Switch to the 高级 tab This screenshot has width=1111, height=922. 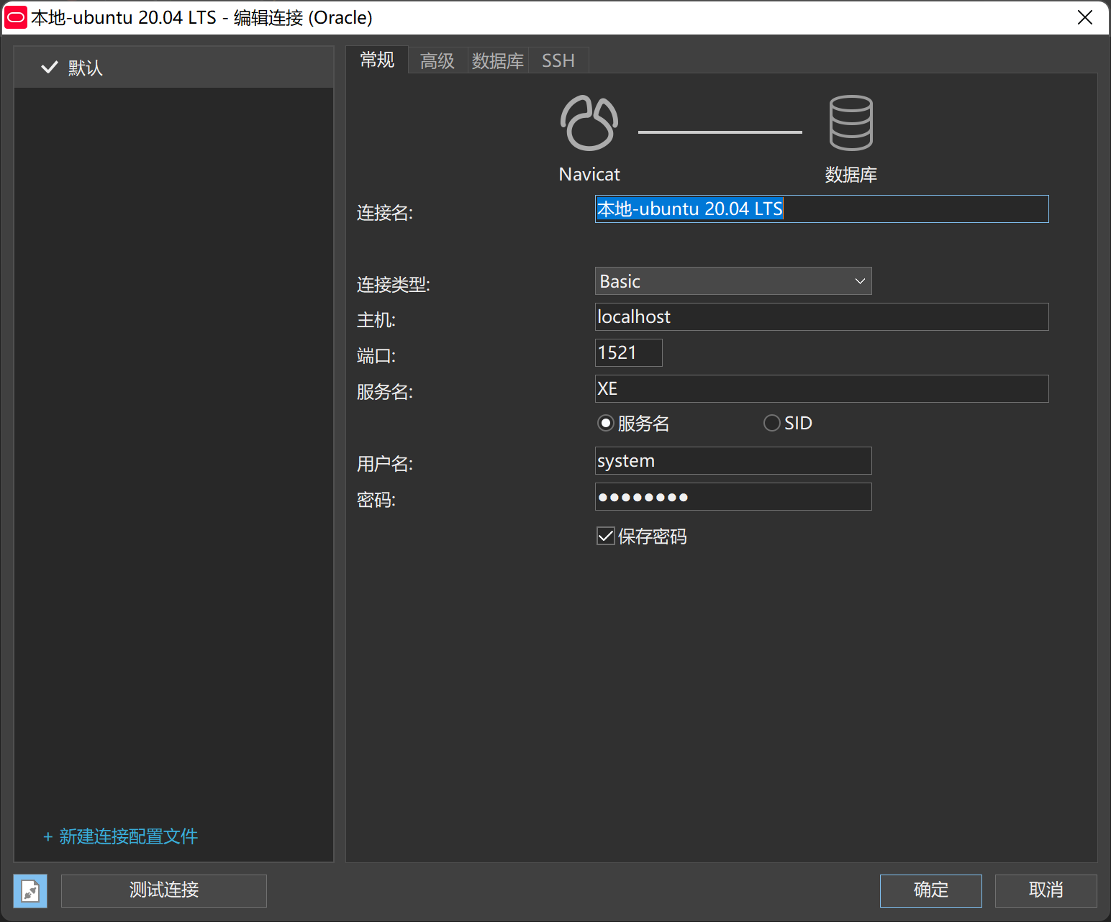click(436, 60)
